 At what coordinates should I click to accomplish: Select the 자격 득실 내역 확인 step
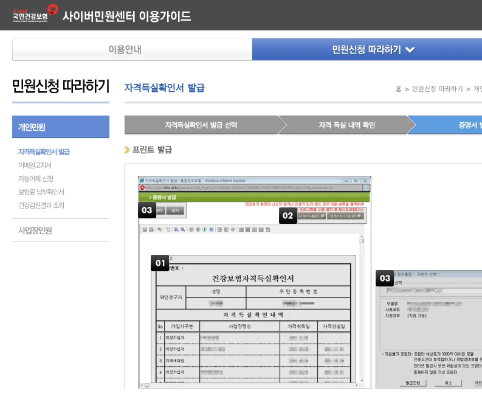click(346, 125)
